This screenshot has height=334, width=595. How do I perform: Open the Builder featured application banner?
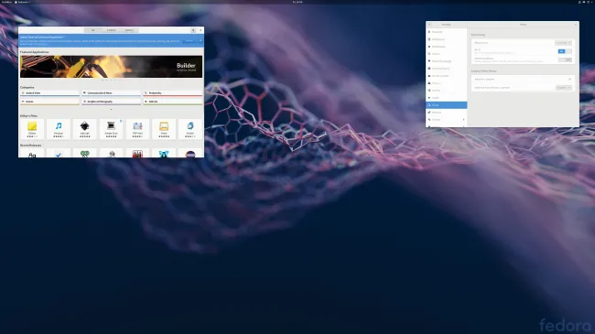[111, 67]
